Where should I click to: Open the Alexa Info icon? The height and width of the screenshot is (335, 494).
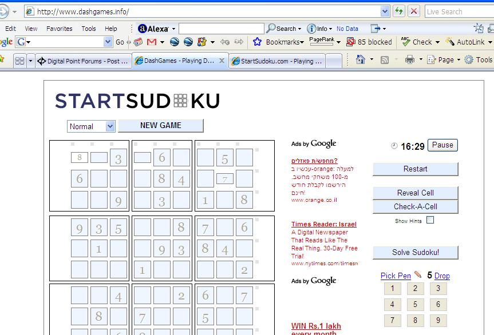(x=311, y=29)
